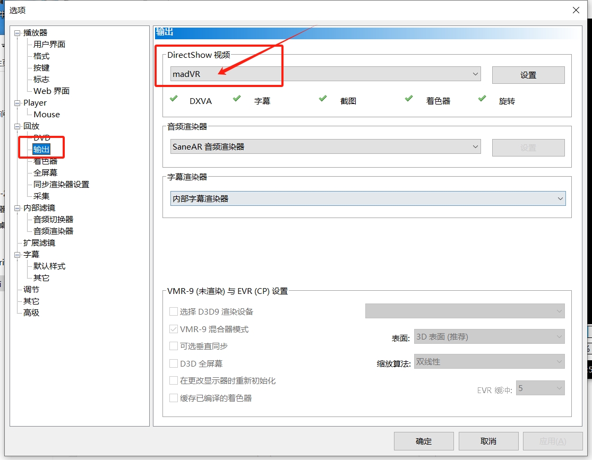Image resolution: width=592 pixels, height=460 pixels.
Task: Toggle 选择 D3D9 渲染设备 checkbox
Action: point(174,311)
